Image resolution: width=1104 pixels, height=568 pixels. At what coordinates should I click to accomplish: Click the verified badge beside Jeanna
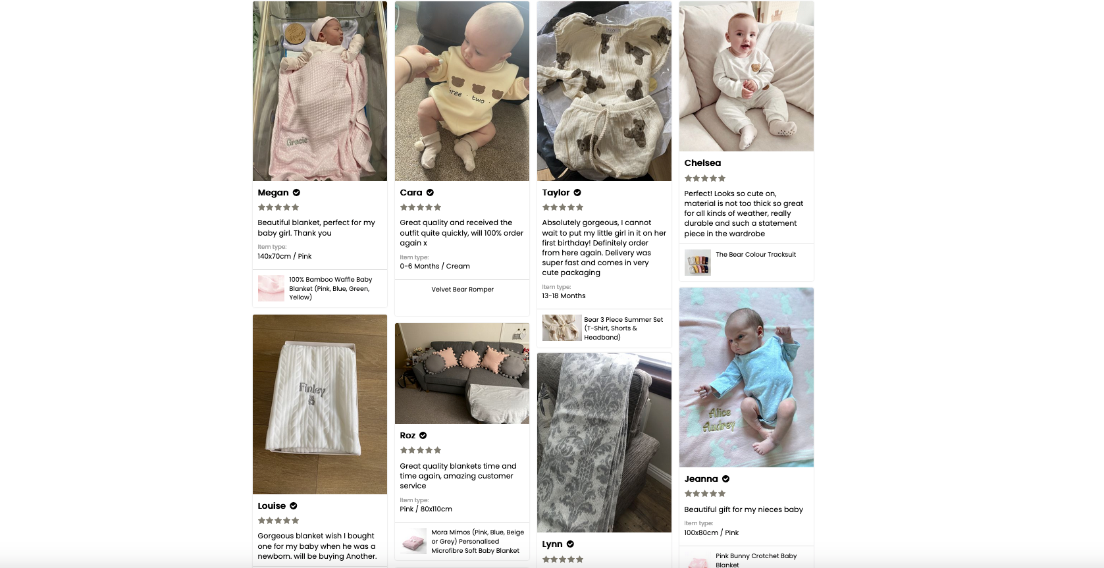coord(725,479)
